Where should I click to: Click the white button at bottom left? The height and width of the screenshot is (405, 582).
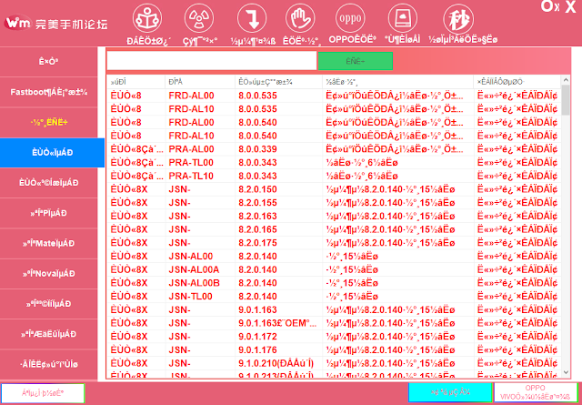(43, 393)
